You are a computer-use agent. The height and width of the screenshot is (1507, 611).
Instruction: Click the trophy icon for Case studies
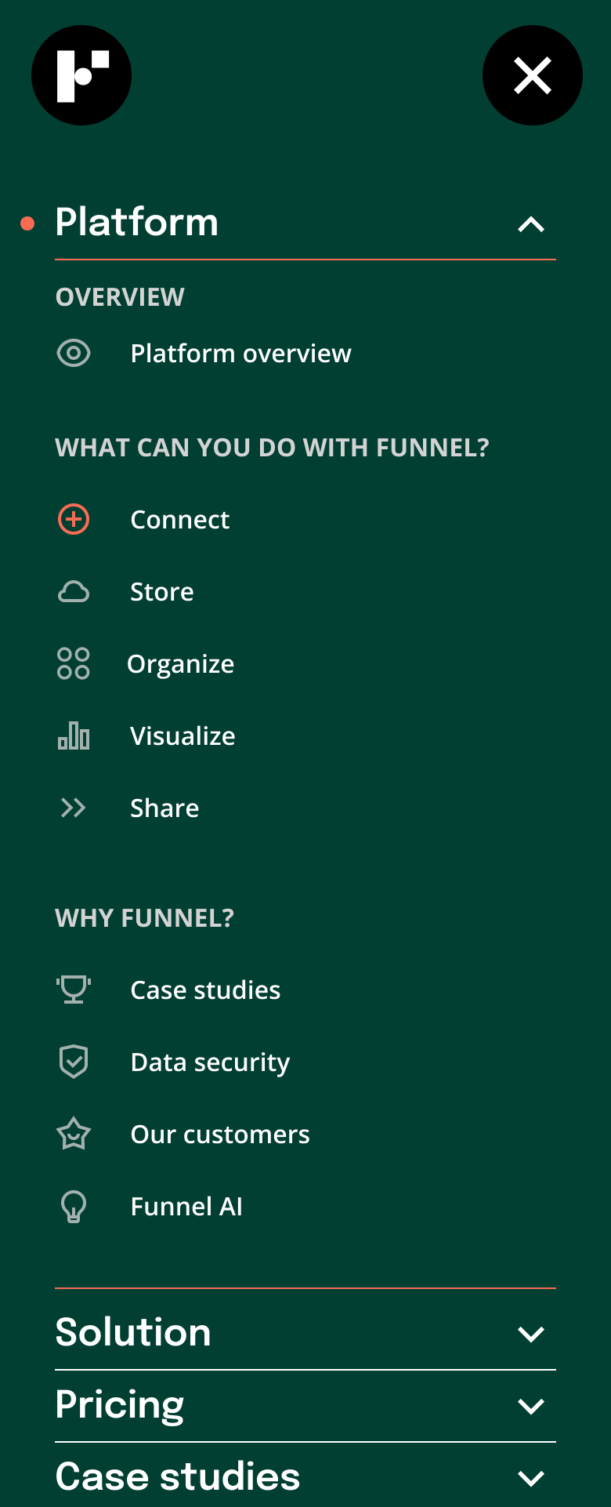pyautogui.click(x=74, y=990)
